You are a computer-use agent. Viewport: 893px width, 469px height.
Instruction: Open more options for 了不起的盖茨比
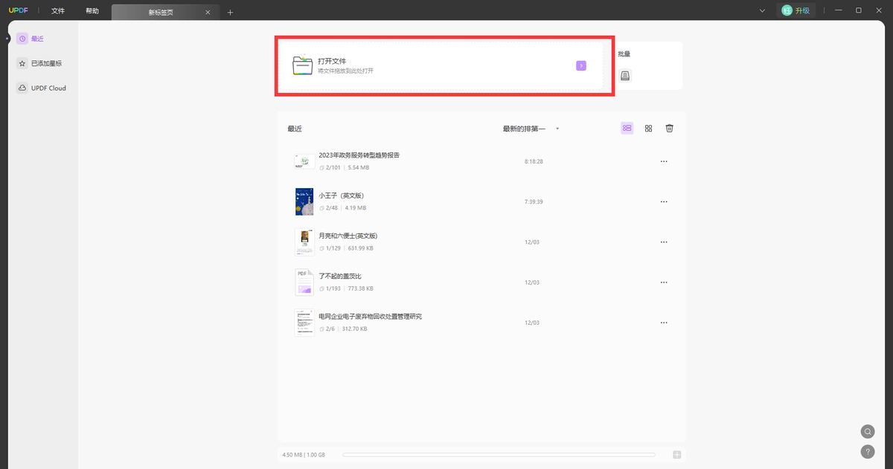pos(664,282)
